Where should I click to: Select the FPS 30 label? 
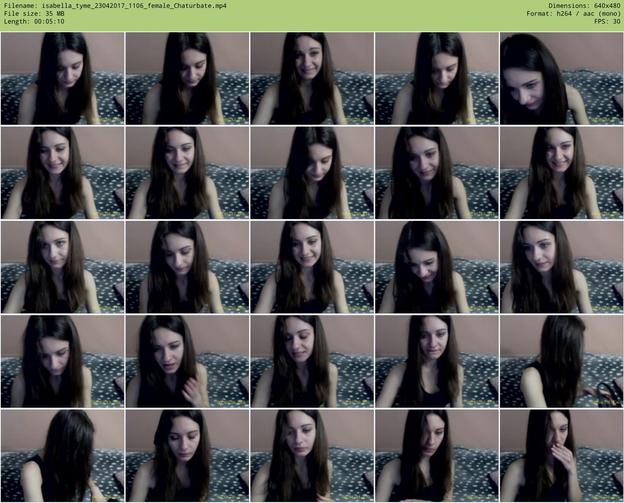click(607, 22)
